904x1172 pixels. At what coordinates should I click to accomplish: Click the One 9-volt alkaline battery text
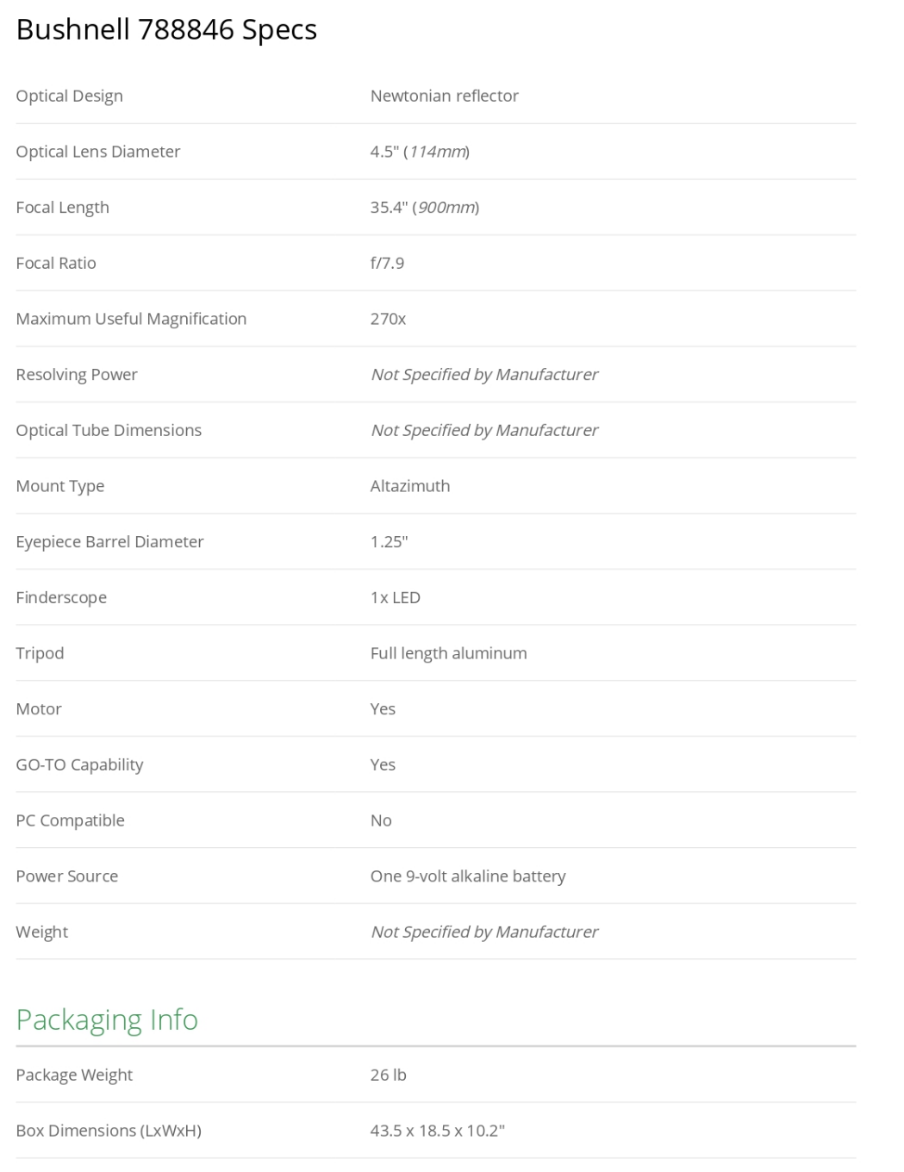coord(467,876)
